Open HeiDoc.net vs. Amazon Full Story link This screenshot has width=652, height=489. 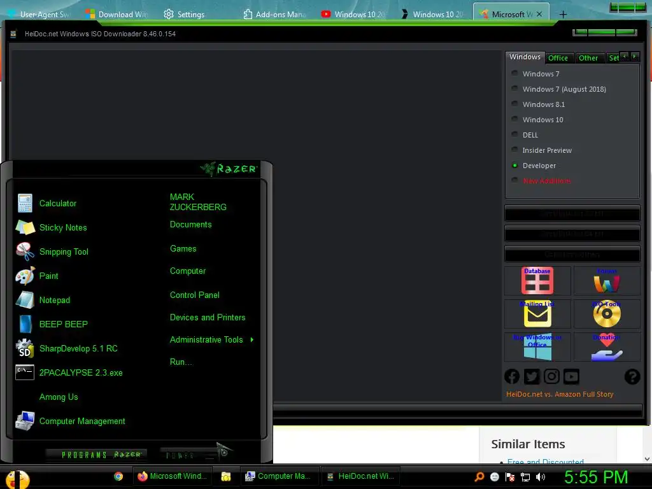[x=560, y=394]
